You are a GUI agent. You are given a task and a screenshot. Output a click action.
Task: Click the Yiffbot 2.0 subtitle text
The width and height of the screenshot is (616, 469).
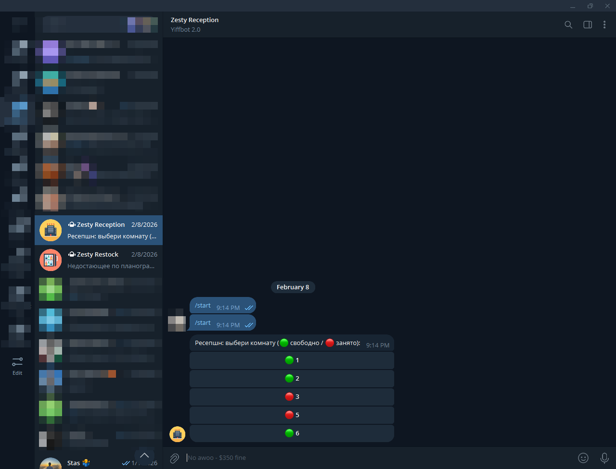pos(185,30)
